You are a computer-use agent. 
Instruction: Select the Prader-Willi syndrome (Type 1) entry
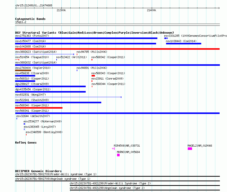pos(56,174)
